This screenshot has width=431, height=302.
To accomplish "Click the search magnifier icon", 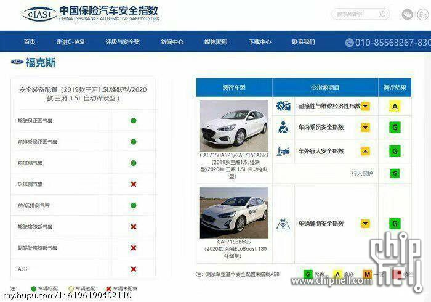I will pos(382,14).
